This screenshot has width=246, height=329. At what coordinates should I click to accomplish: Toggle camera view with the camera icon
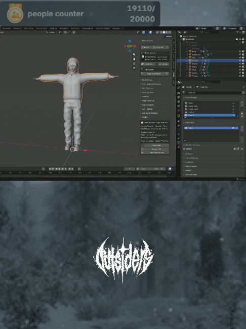(134, 63)
